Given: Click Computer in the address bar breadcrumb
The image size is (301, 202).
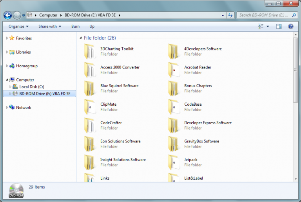Looking at the screenshot, I should click(48, 15).
